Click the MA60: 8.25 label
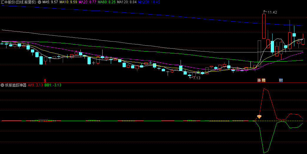 (107, 2)
